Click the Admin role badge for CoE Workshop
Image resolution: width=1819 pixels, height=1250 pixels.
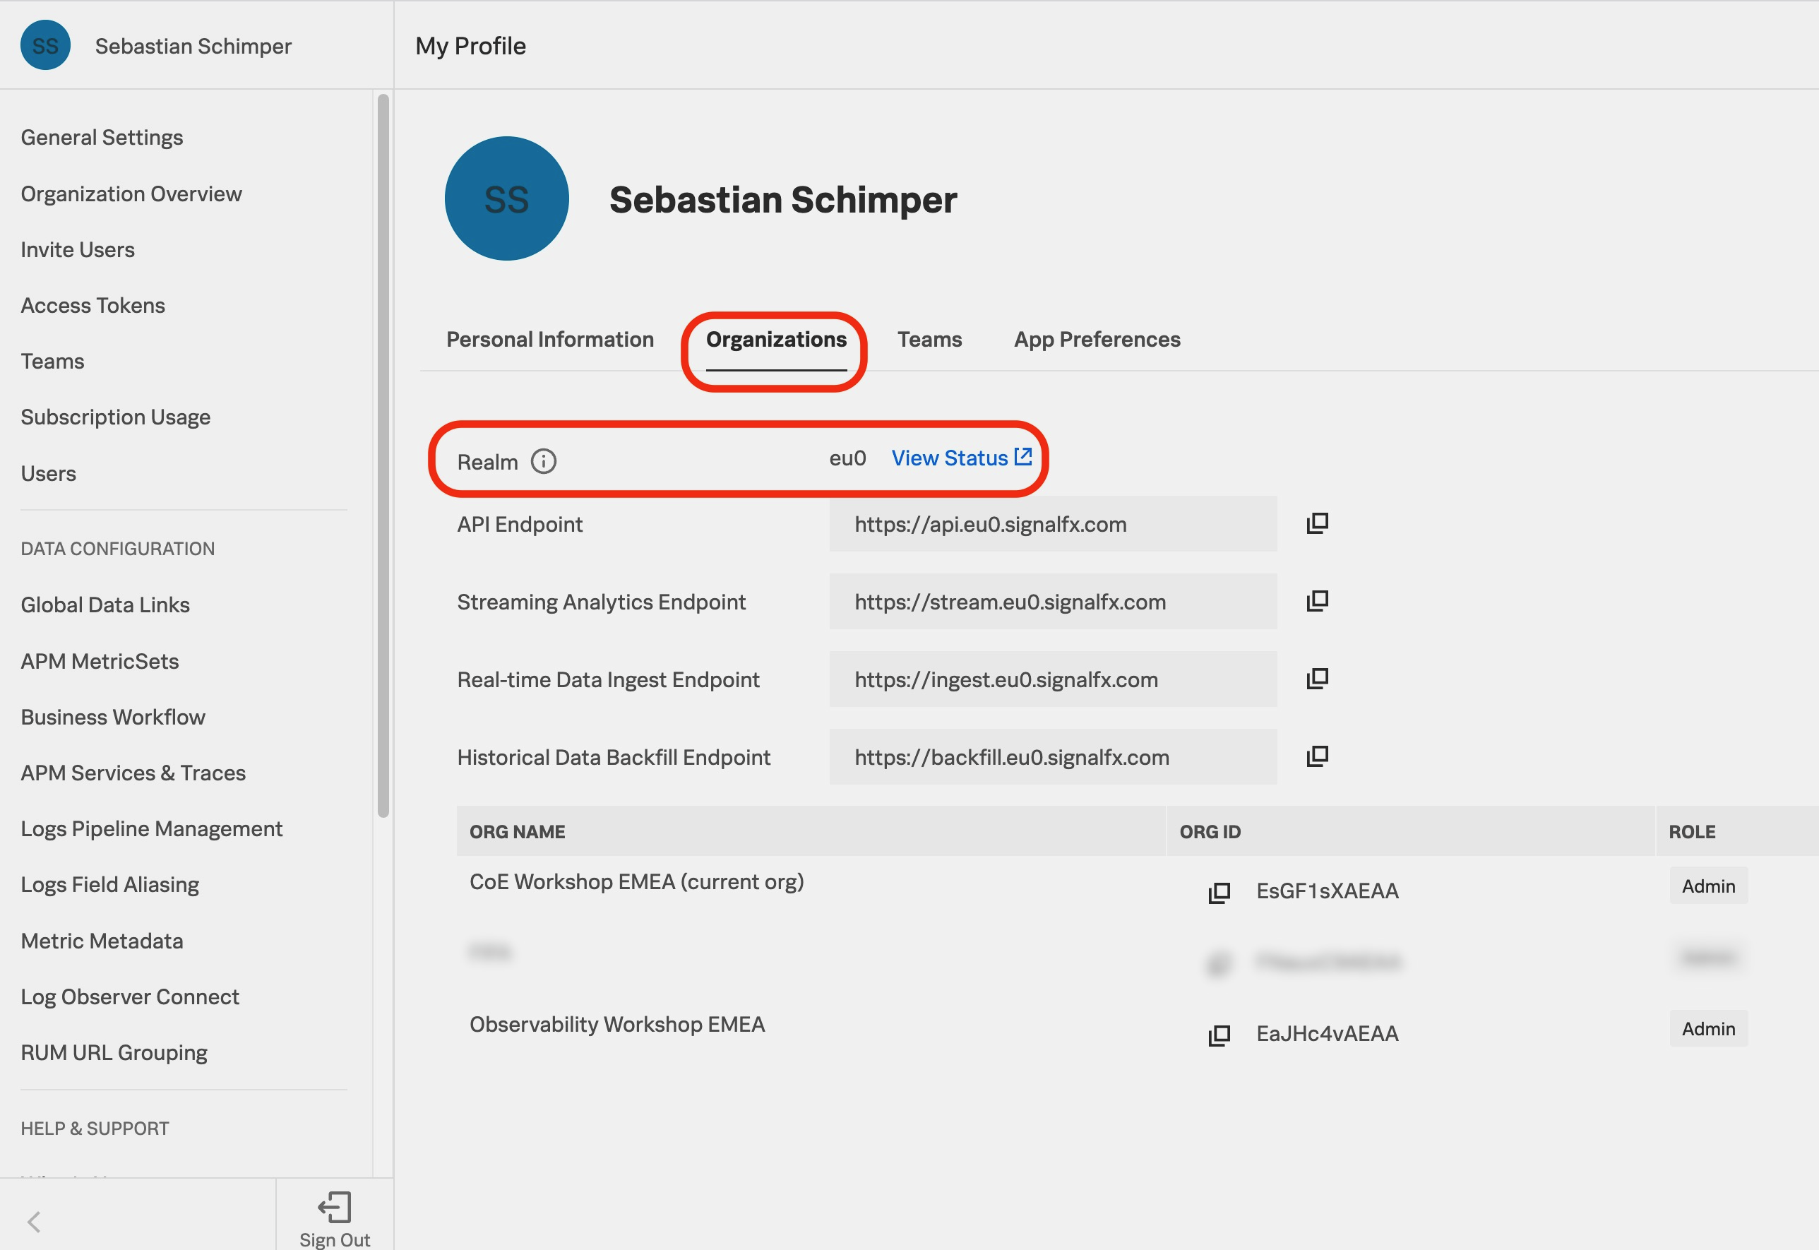coord(1708,886)
